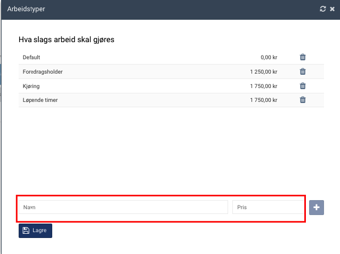Click the 1 250,00 kr price value
This screenshot has width=340, height=254.
click(263, 72)
